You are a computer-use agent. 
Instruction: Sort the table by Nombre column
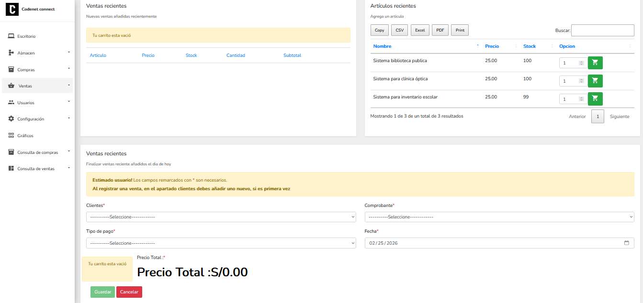tap(382, 46)
